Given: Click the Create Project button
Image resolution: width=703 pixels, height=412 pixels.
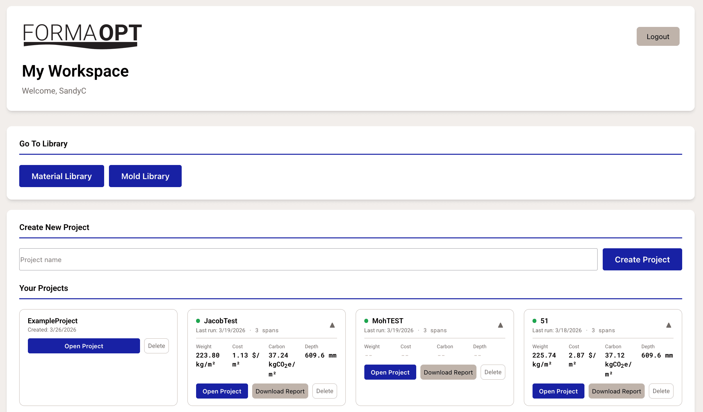Looking at the screenshot, I should [x=642, y=259].
